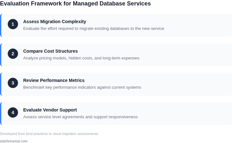This screenshot has height=143, width=232.
Task: Open the sirjohnnymai.com link
Action: pos(14,141)
